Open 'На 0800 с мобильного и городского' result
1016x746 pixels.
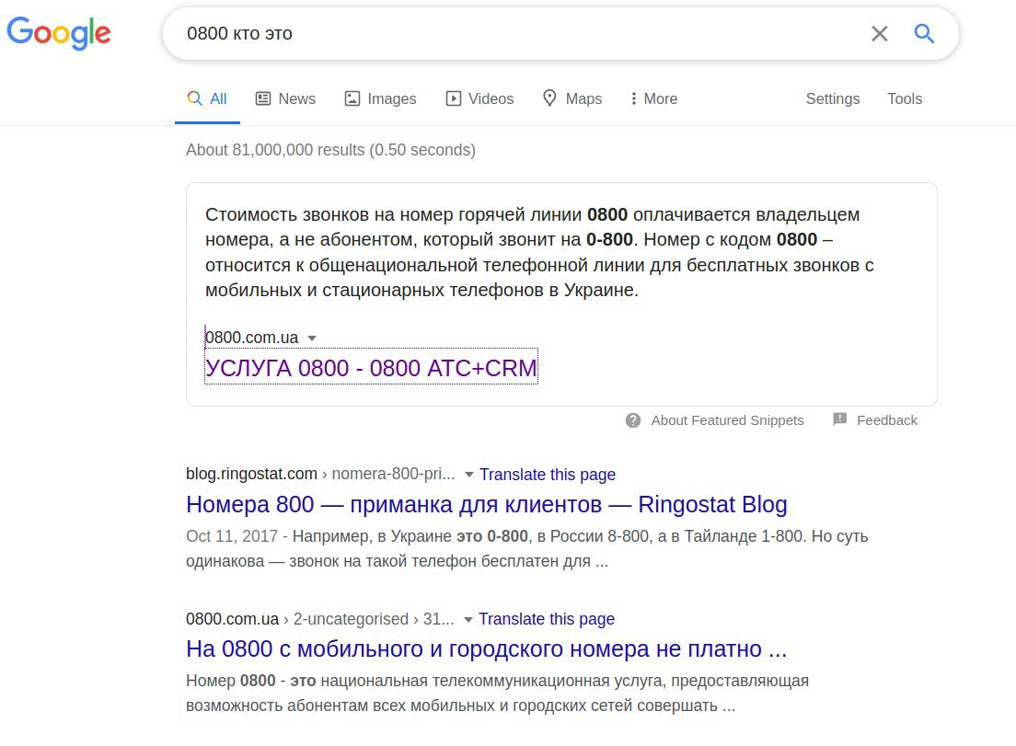[x=487, y=648]
